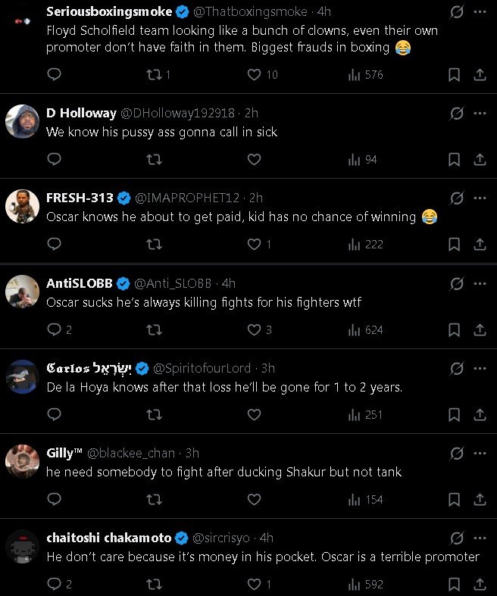Open AntiSLOBB's profile name link
This screenshot has width=497, height=596.
pyautogui.click(x=80, y=283)
